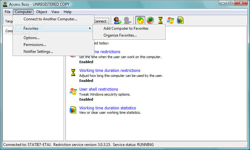Open User shell restrictions link
250x150 pixels.
pos(99,89)
